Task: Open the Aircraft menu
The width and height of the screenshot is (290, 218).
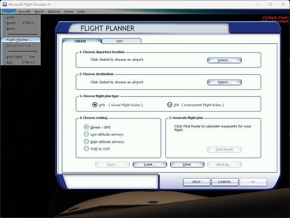Action: click(24, 12)
